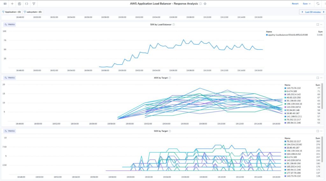Viewport: 326px width, 181px height.
Task: Click dashboard title AWS Application Load Balancer
Action: [x=164, y=4]
